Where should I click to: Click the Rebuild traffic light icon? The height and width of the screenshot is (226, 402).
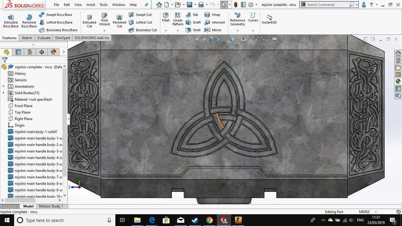(236, 5)
